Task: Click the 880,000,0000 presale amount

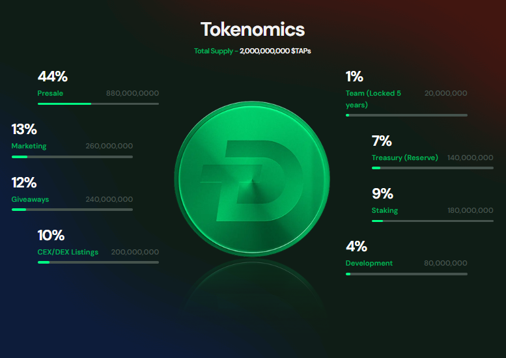Action: (132, 94)
